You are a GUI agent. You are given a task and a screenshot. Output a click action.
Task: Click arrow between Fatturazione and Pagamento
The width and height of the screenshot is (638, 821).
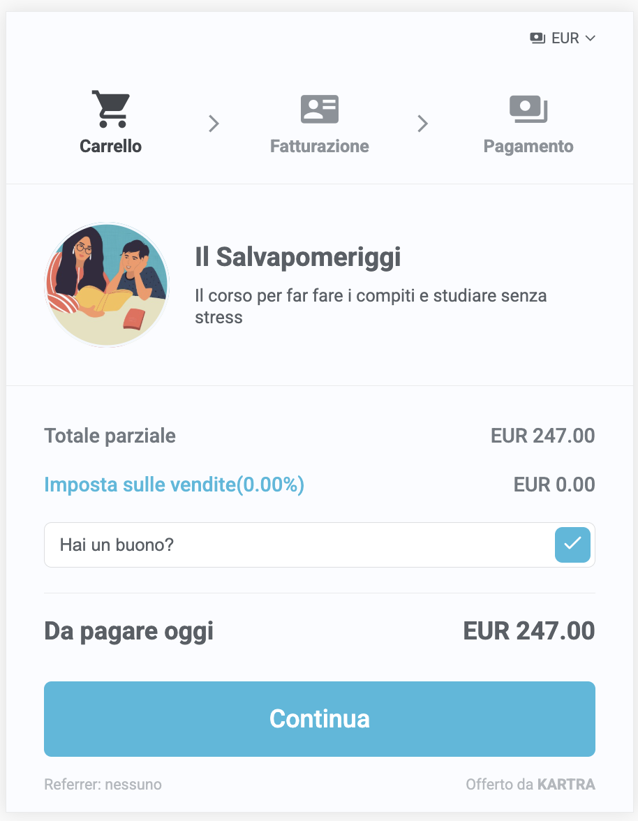pos(422,124)
